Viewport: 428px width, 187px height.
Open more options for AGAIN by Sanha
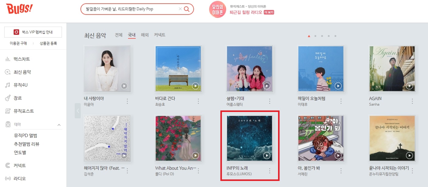pyautogui.click(x=412, y=101)
